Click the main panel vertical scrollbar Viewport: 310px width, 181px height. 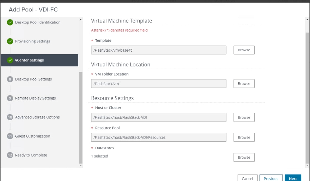[x=307, y=98]
